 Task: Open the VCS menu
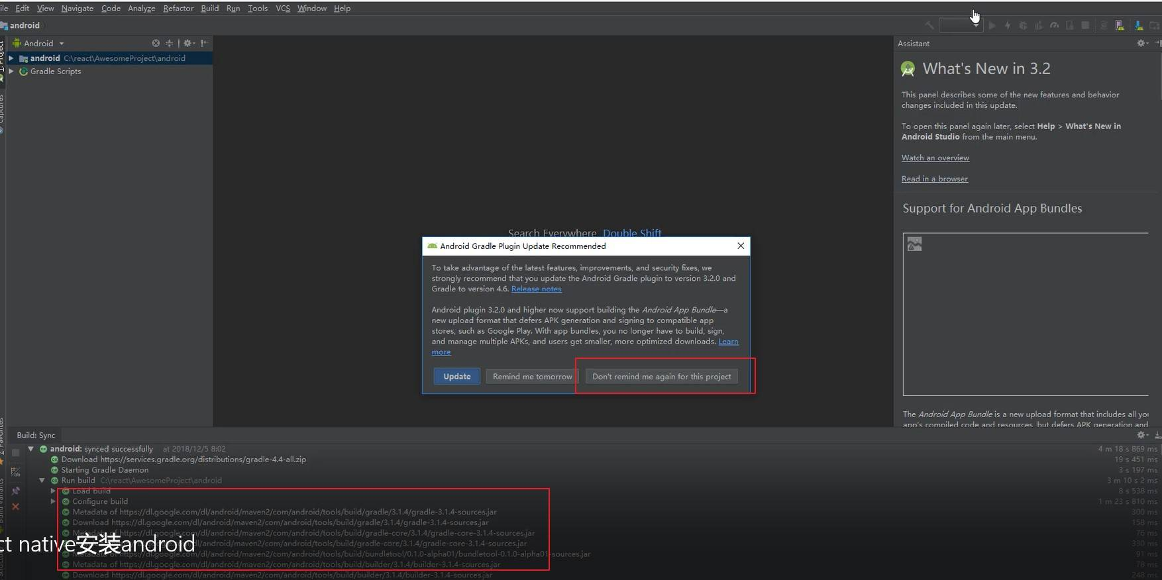pyautogui.click(x=283, y=9)
